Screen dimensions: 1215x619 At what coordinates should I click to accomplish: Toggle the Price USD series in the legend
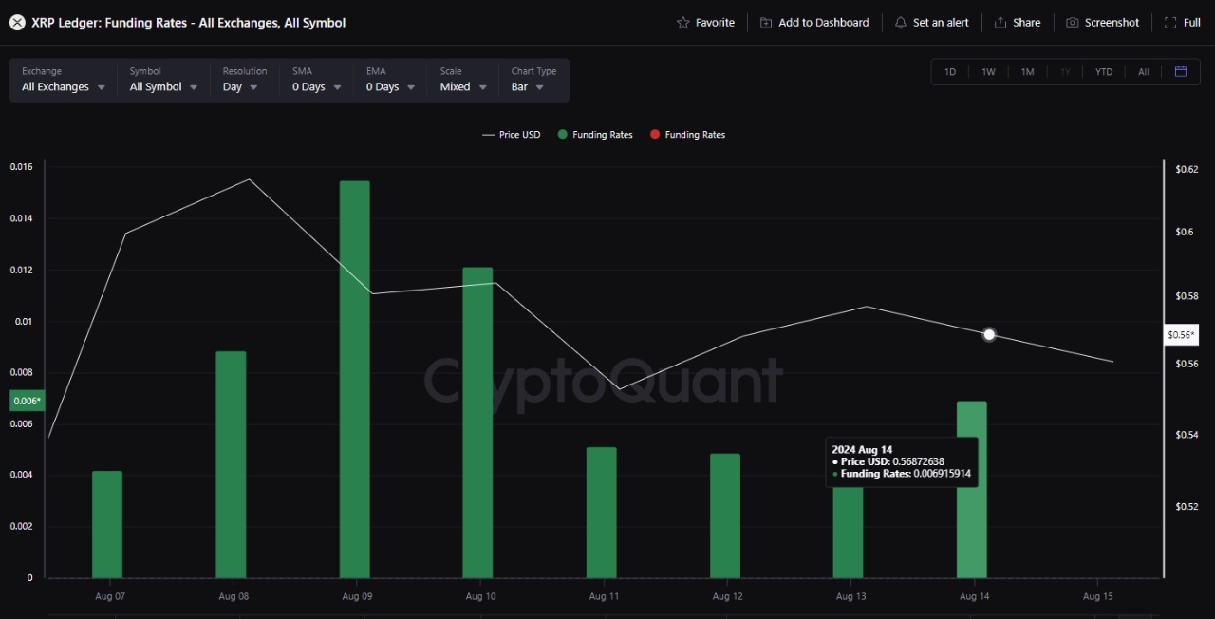tap(511, 134)
